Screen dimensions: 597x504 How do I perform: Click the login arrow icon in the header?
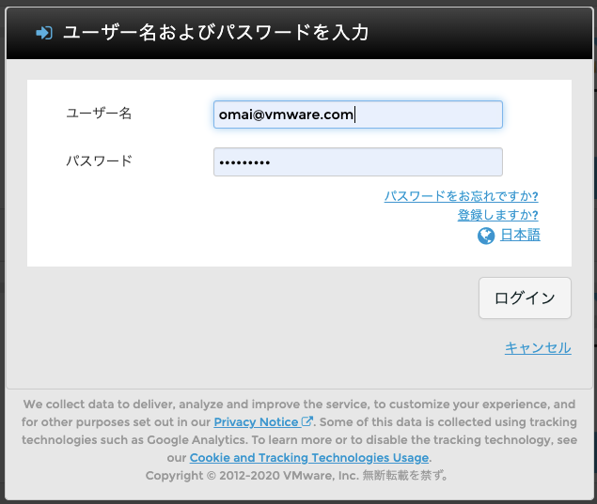(x=44, y=33)
